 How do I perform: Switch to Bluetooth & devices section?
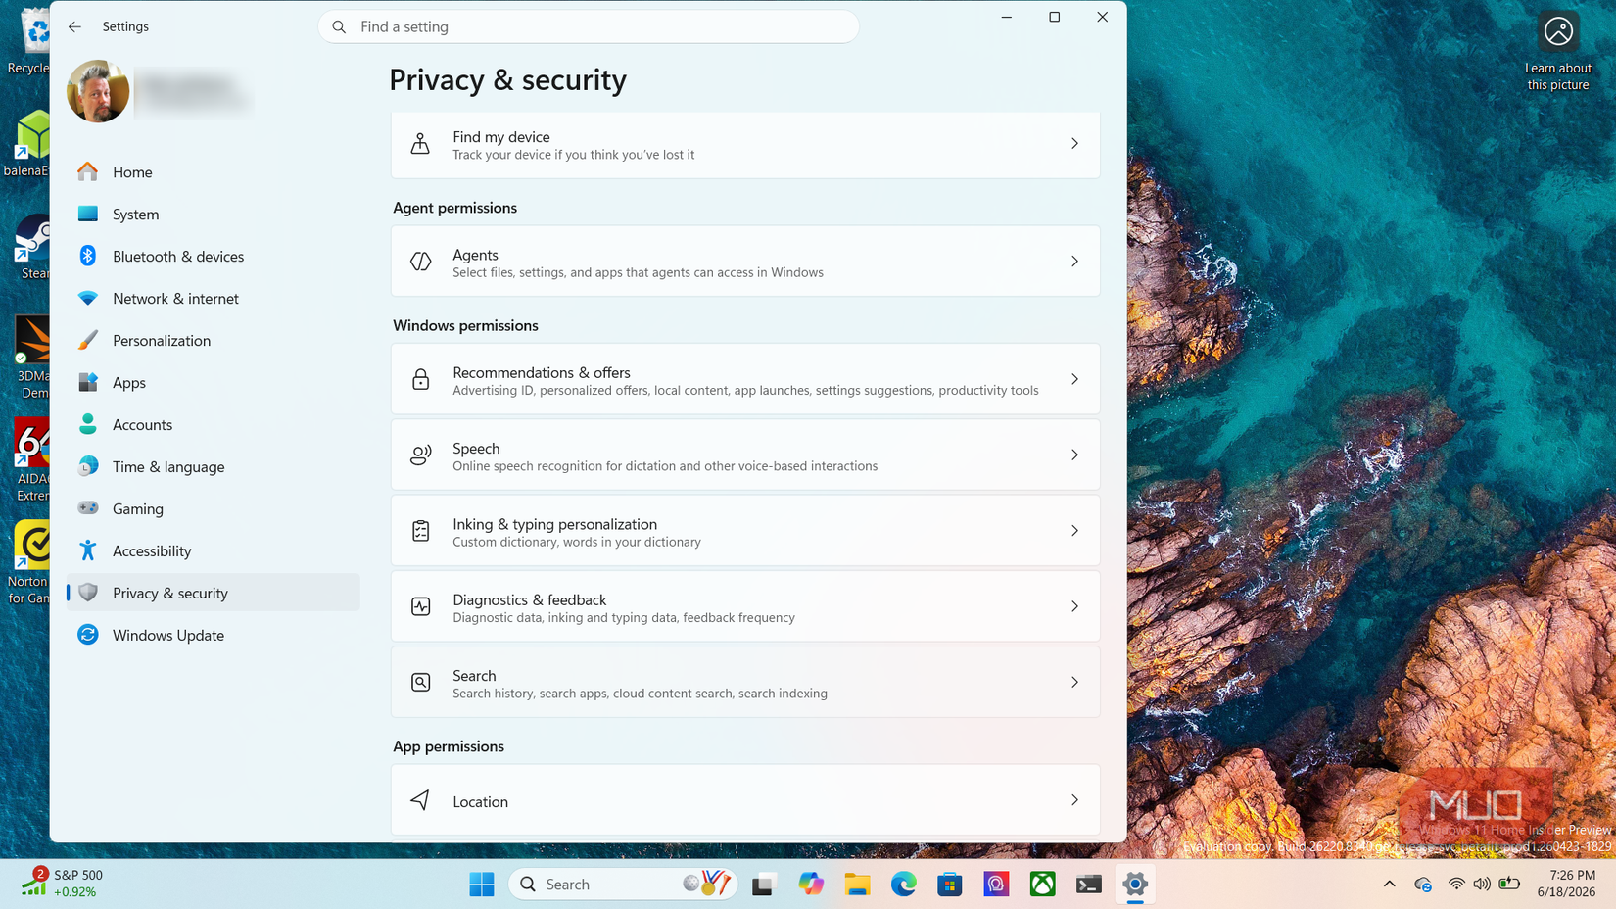pos(214,256)
